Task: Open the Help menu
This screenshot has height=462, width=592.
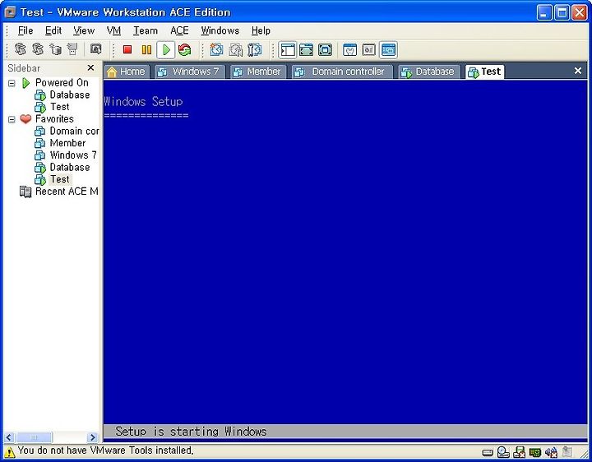Action: pyautogui.click(x=261, y=30)
